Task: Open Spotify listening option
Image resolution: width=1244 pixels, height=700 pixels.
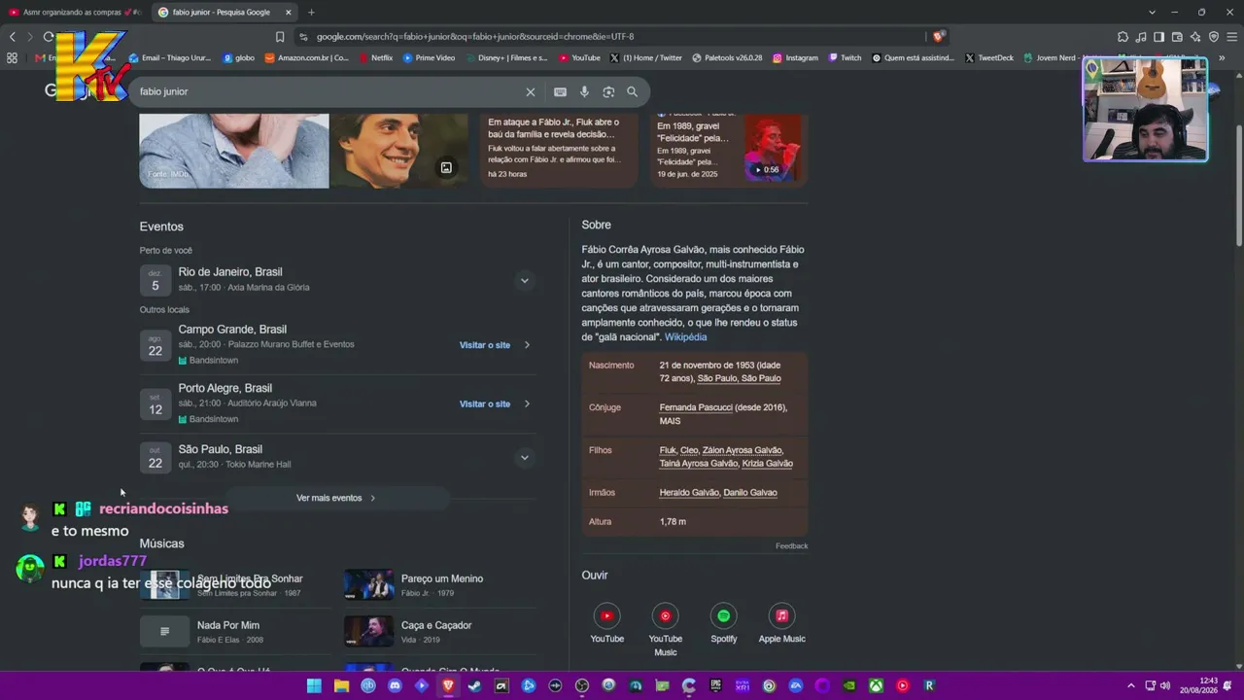Action: pyautogui.click(x=724, y=622)
